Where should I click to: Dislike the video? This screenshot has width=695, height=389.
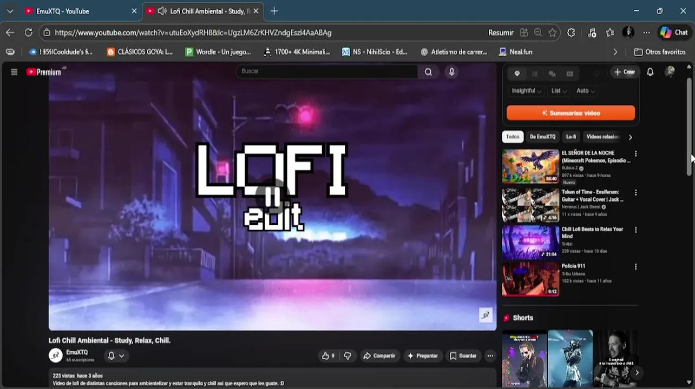[x=347, y=356]
